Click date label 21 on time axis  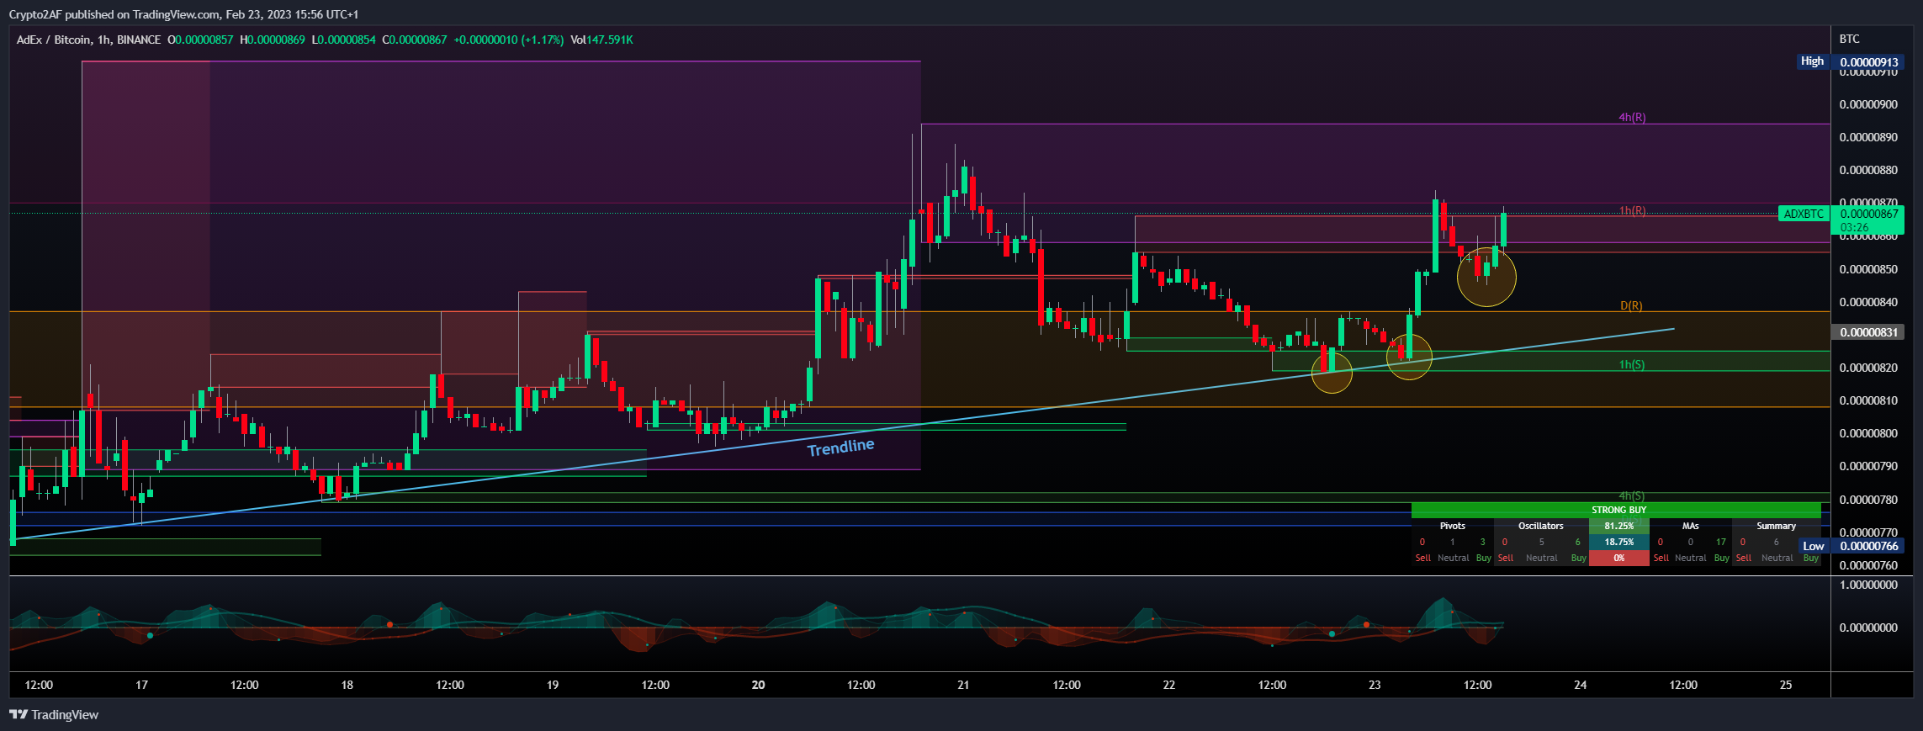963,685
